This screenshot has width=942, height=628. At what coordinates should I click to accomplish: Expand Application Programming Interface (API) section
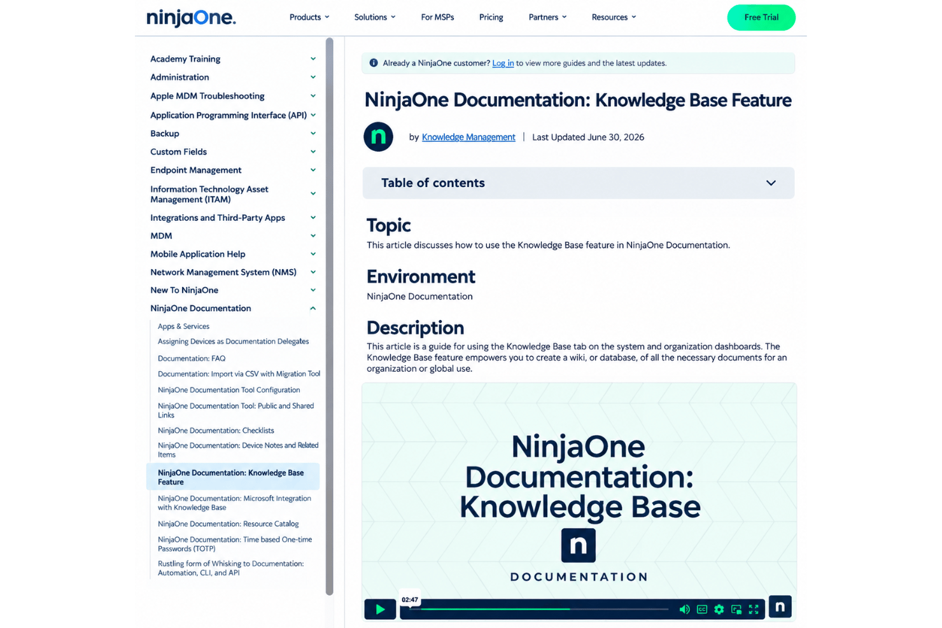(x=233, y=115)
